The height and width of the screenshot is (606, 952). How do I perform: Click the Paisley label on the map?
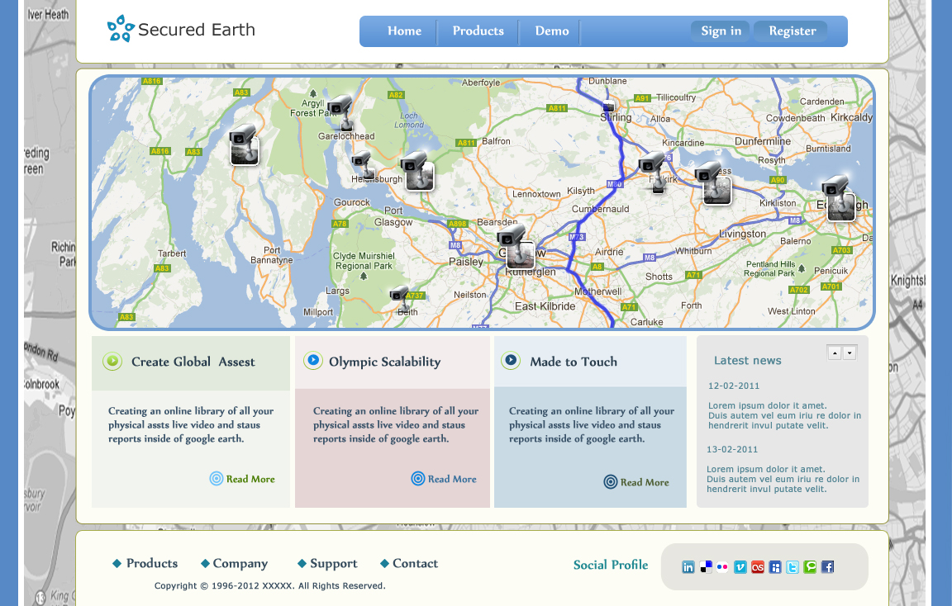click(x=466, y=262)
